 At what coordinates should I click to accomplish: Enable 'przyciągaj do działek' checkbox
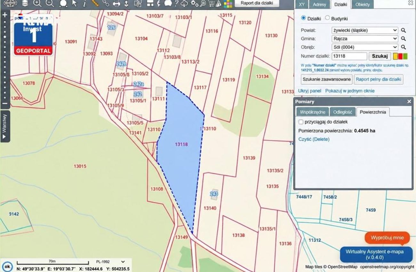(301, 122)
